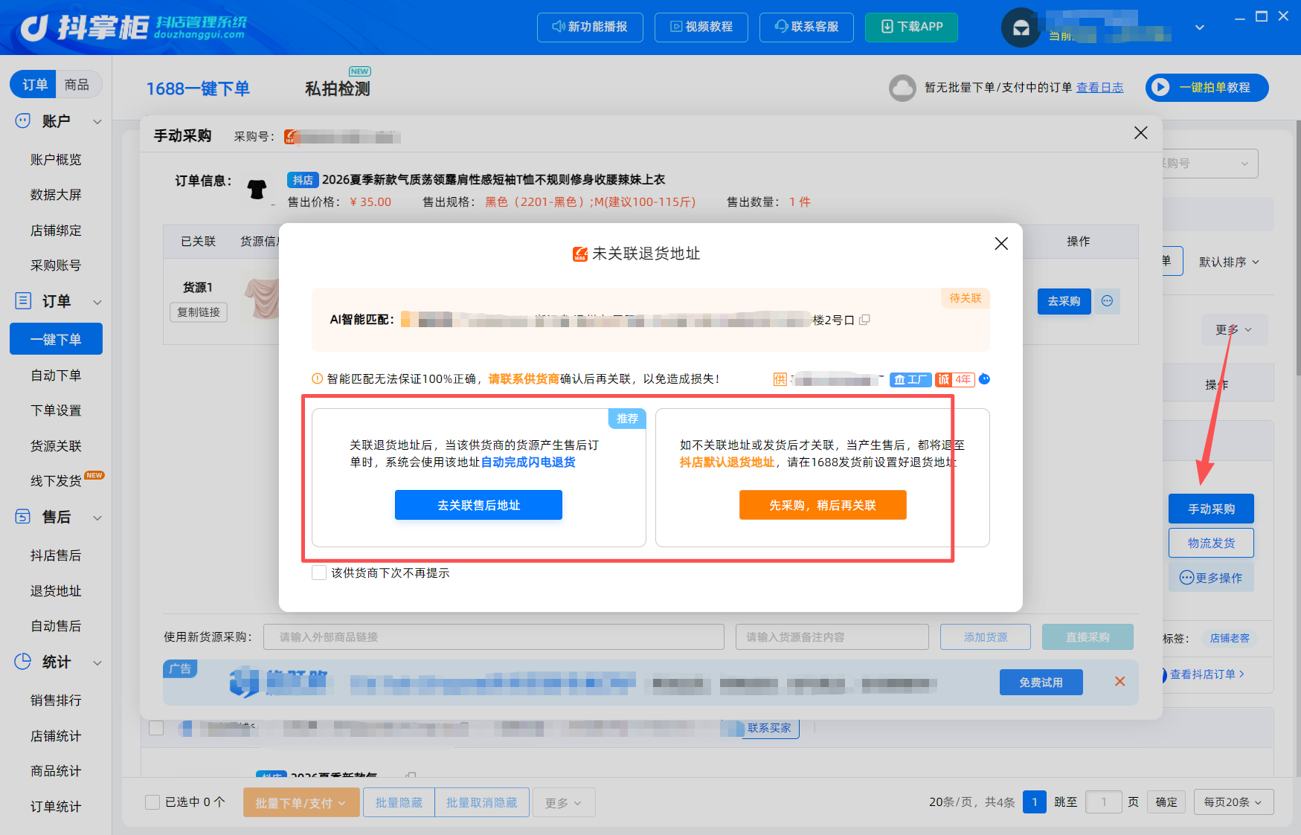Screen dimensions: 1301x835
Task: Open 自动下单 in the sidebar
Action: [x=56, y=375]
